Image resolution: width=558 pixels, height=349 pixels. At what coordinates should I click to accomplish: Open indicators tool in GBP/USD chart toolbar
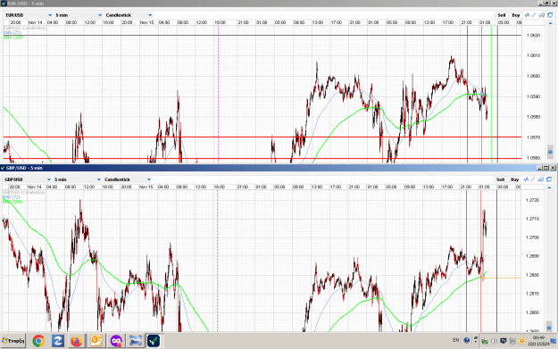(526, 179)
